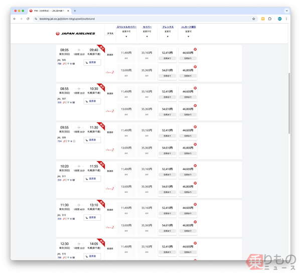Select the 52,410円 fare for the 08:05 flight
The image size is (301, 274).
click(168, 53)
